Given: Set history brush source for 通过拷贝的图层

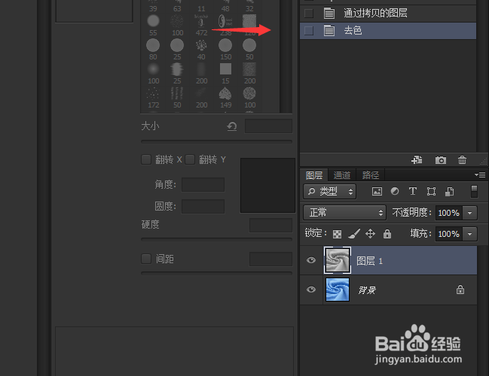Looking at the screenshot, I should (309, 13).
